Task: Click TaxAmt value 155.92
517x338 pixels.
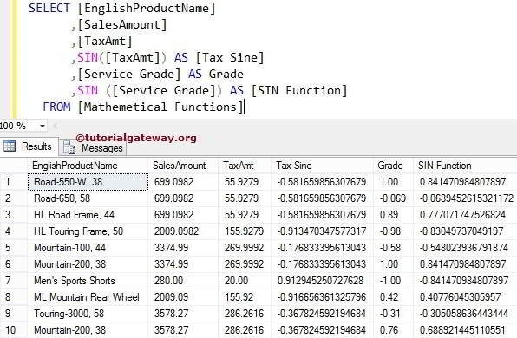Action: 239,297
